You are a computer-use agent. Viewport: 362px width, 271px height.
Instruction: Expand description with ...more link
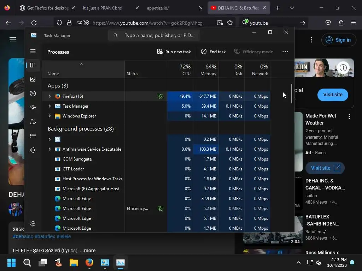(88, 251)
